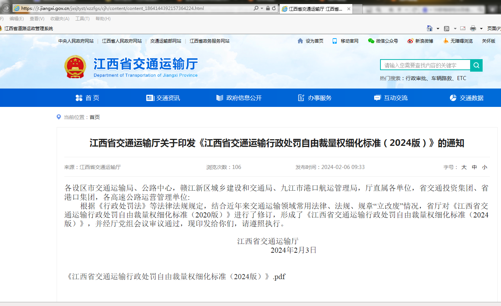Viewport: 501px width, 306px height.
Task: Go to 交通运输部网站 link
Action: pyautogui.click(x=165, y=41)
